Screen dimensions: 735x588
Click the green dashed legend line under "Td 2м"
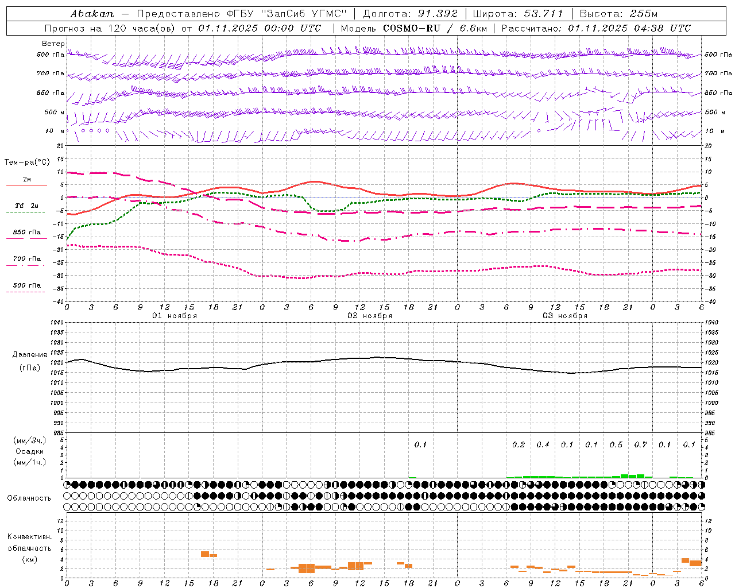click(x=25, y=212)
